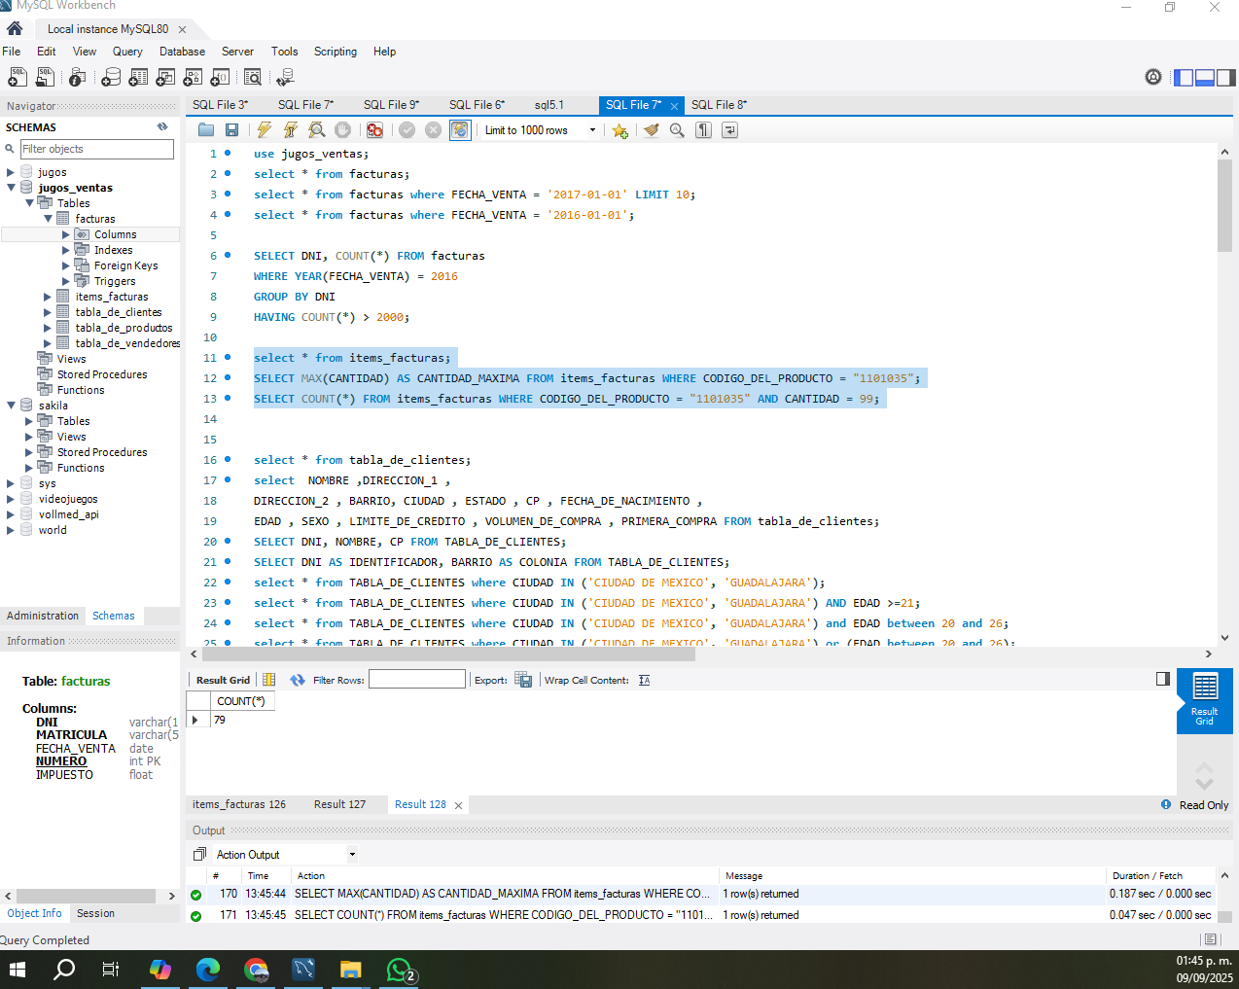Toggle invisible characters display

pos(704,130)
